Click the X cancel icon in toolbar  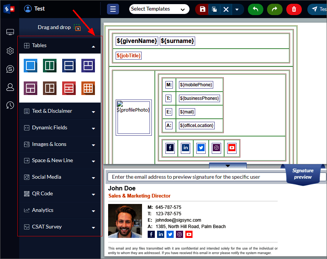(226, 9)
